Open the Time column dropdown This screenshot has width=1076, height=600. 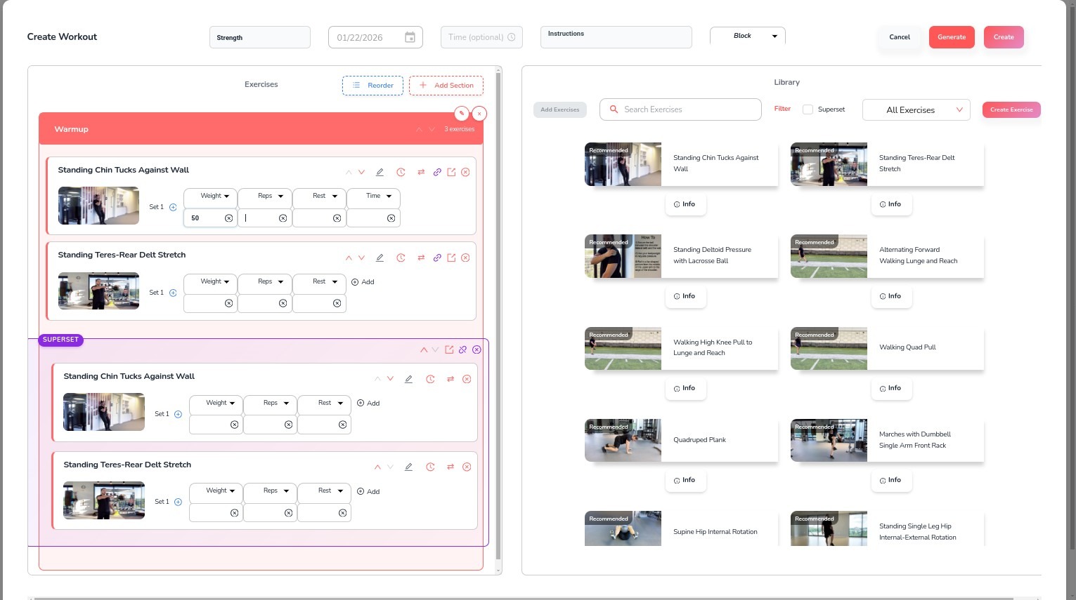373,196
